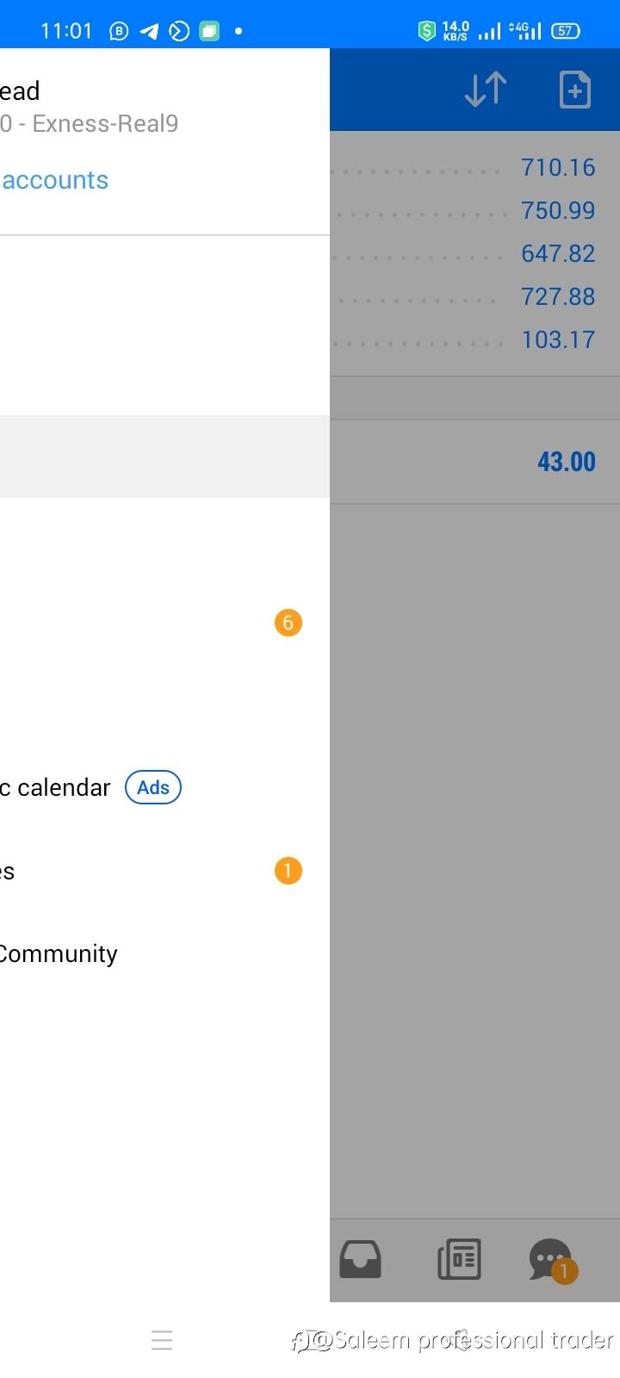Open the calendar menu entry
The height and width of the screenshot is (1378, 620).
pyautogui.click(x=57, y=787)
